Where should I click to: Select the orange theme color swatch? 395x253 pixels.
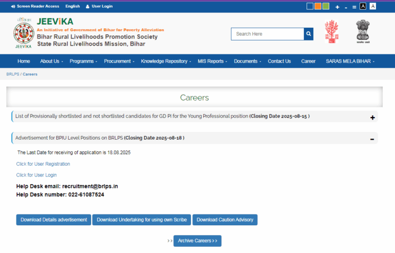pyautogui.click(x=318, y=6)
